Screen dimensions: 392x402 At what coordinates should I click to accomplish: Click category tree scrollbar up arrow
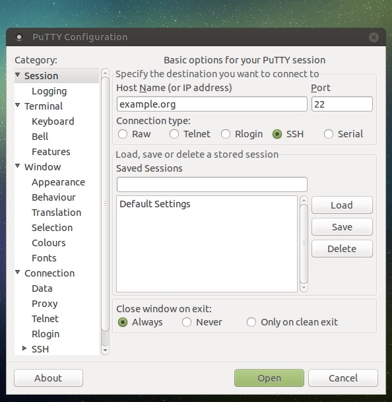pos(105,73)
